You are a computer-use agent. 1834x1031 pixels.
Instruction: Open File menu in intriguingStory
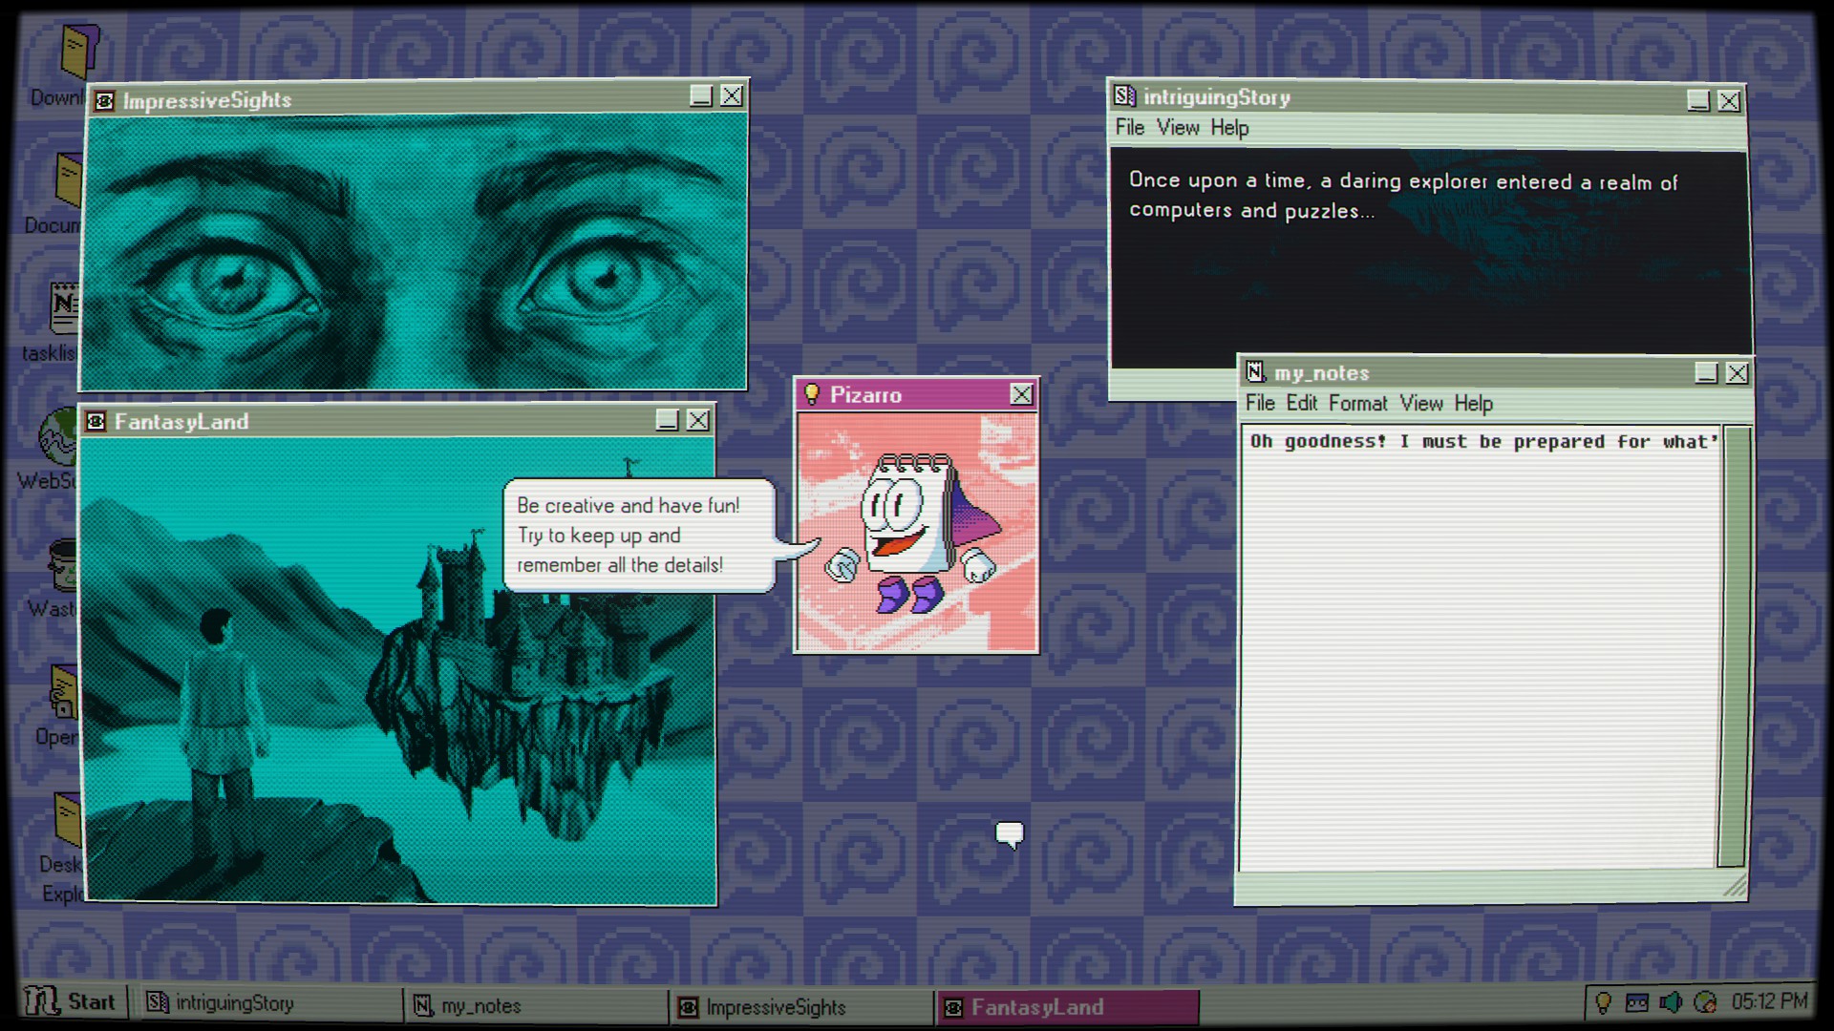pyautogui.click(x=1130, y=127)
